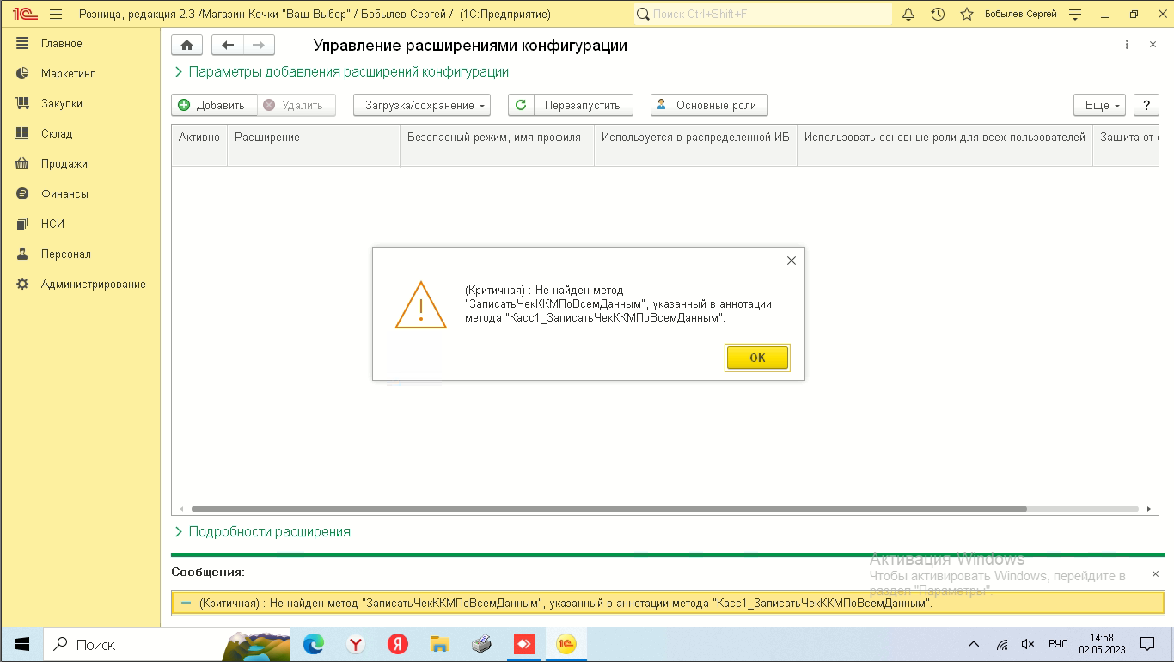The image size is (1174, 662).
Task: Open notifications bell icon
Action: coord(908,15)
